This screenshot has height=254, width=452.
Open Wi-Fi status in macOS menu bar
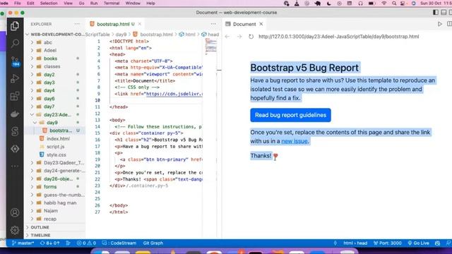(x=383, y=3)
